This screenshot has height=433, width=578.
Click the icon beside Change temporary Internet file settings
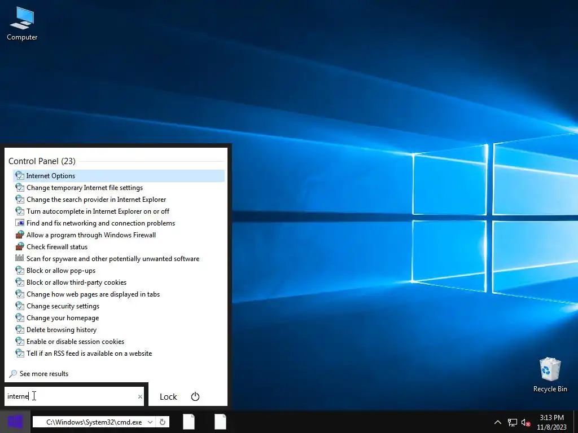pyautogui.click(x=20, y=187)
